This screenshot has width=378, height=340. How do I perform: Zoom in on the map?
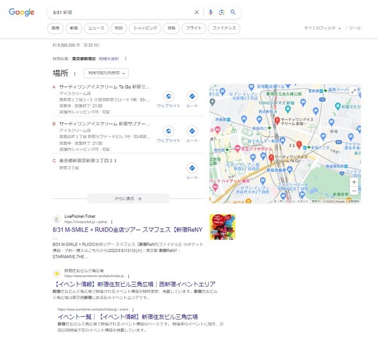pyautogui.click(x=354, y=182)
